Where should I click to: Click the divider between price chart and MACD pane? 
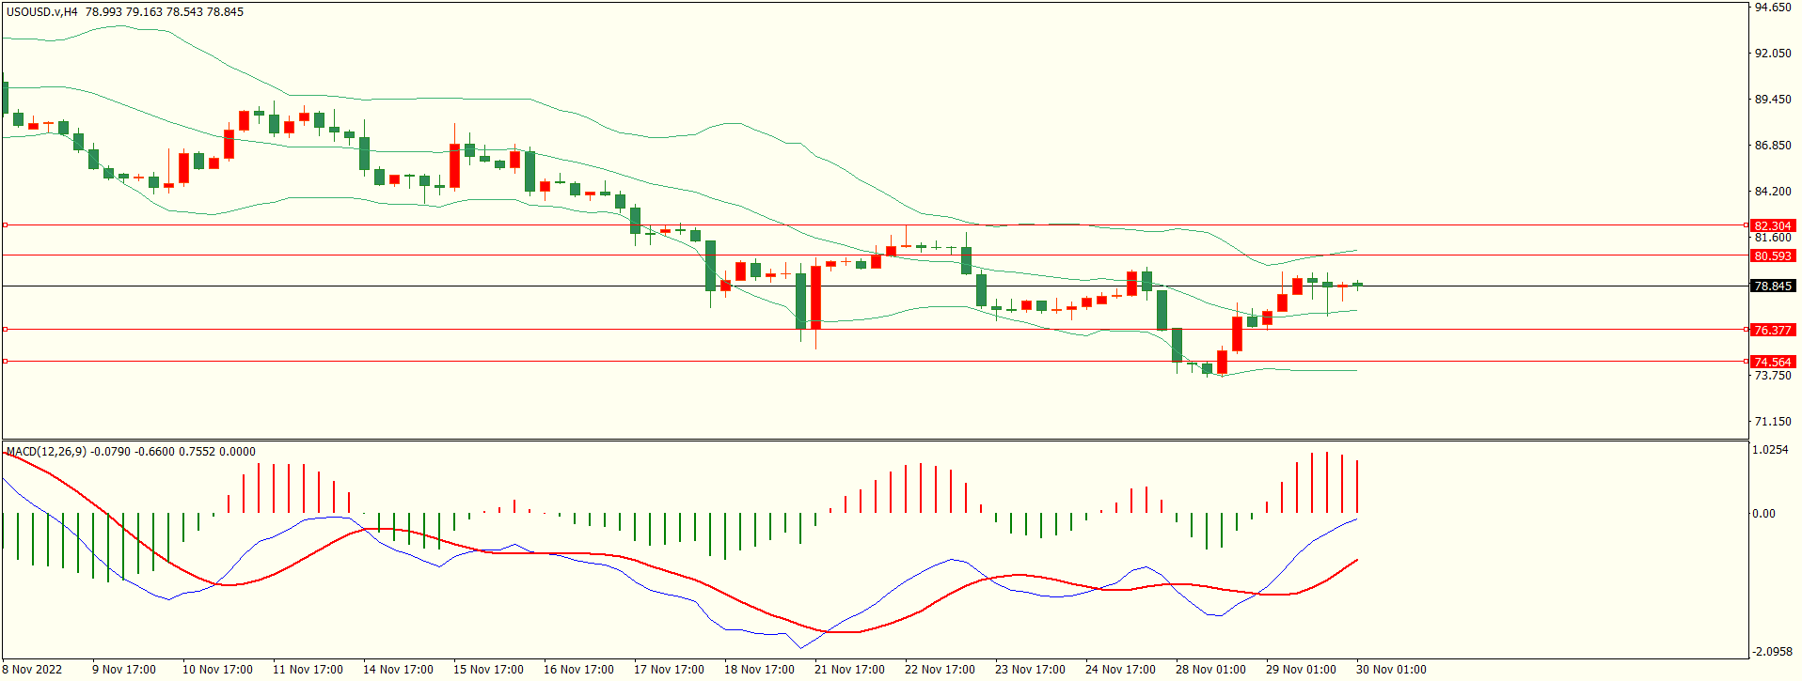coord(875,440)
